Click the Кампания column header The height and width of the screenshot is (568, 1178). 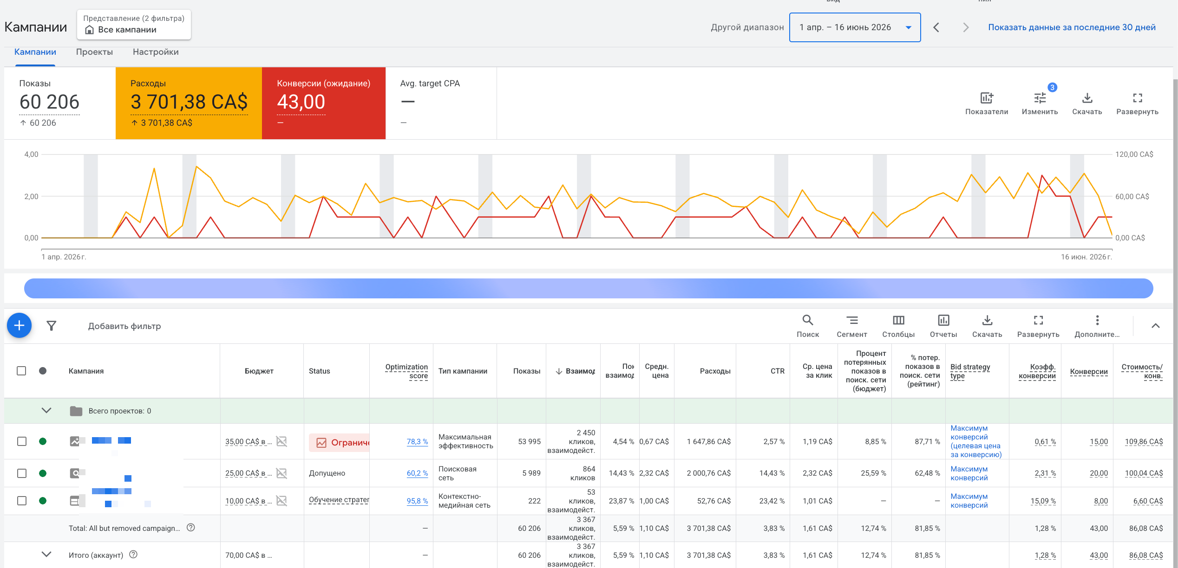[86, 371]
